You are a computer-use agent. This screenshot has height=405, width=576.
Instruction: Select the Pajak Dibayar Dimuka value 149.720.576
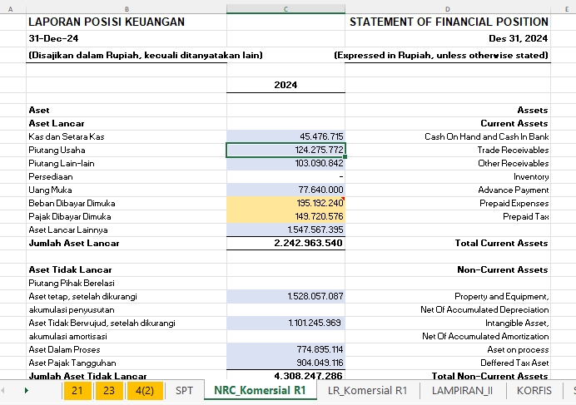[x=286, y=216]
